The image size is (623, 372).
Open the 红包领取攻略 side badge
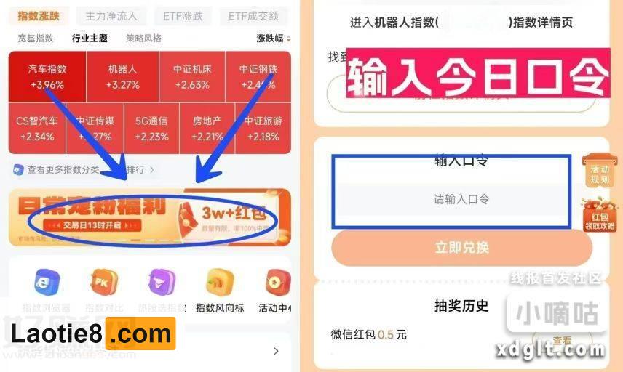point(600,216)
